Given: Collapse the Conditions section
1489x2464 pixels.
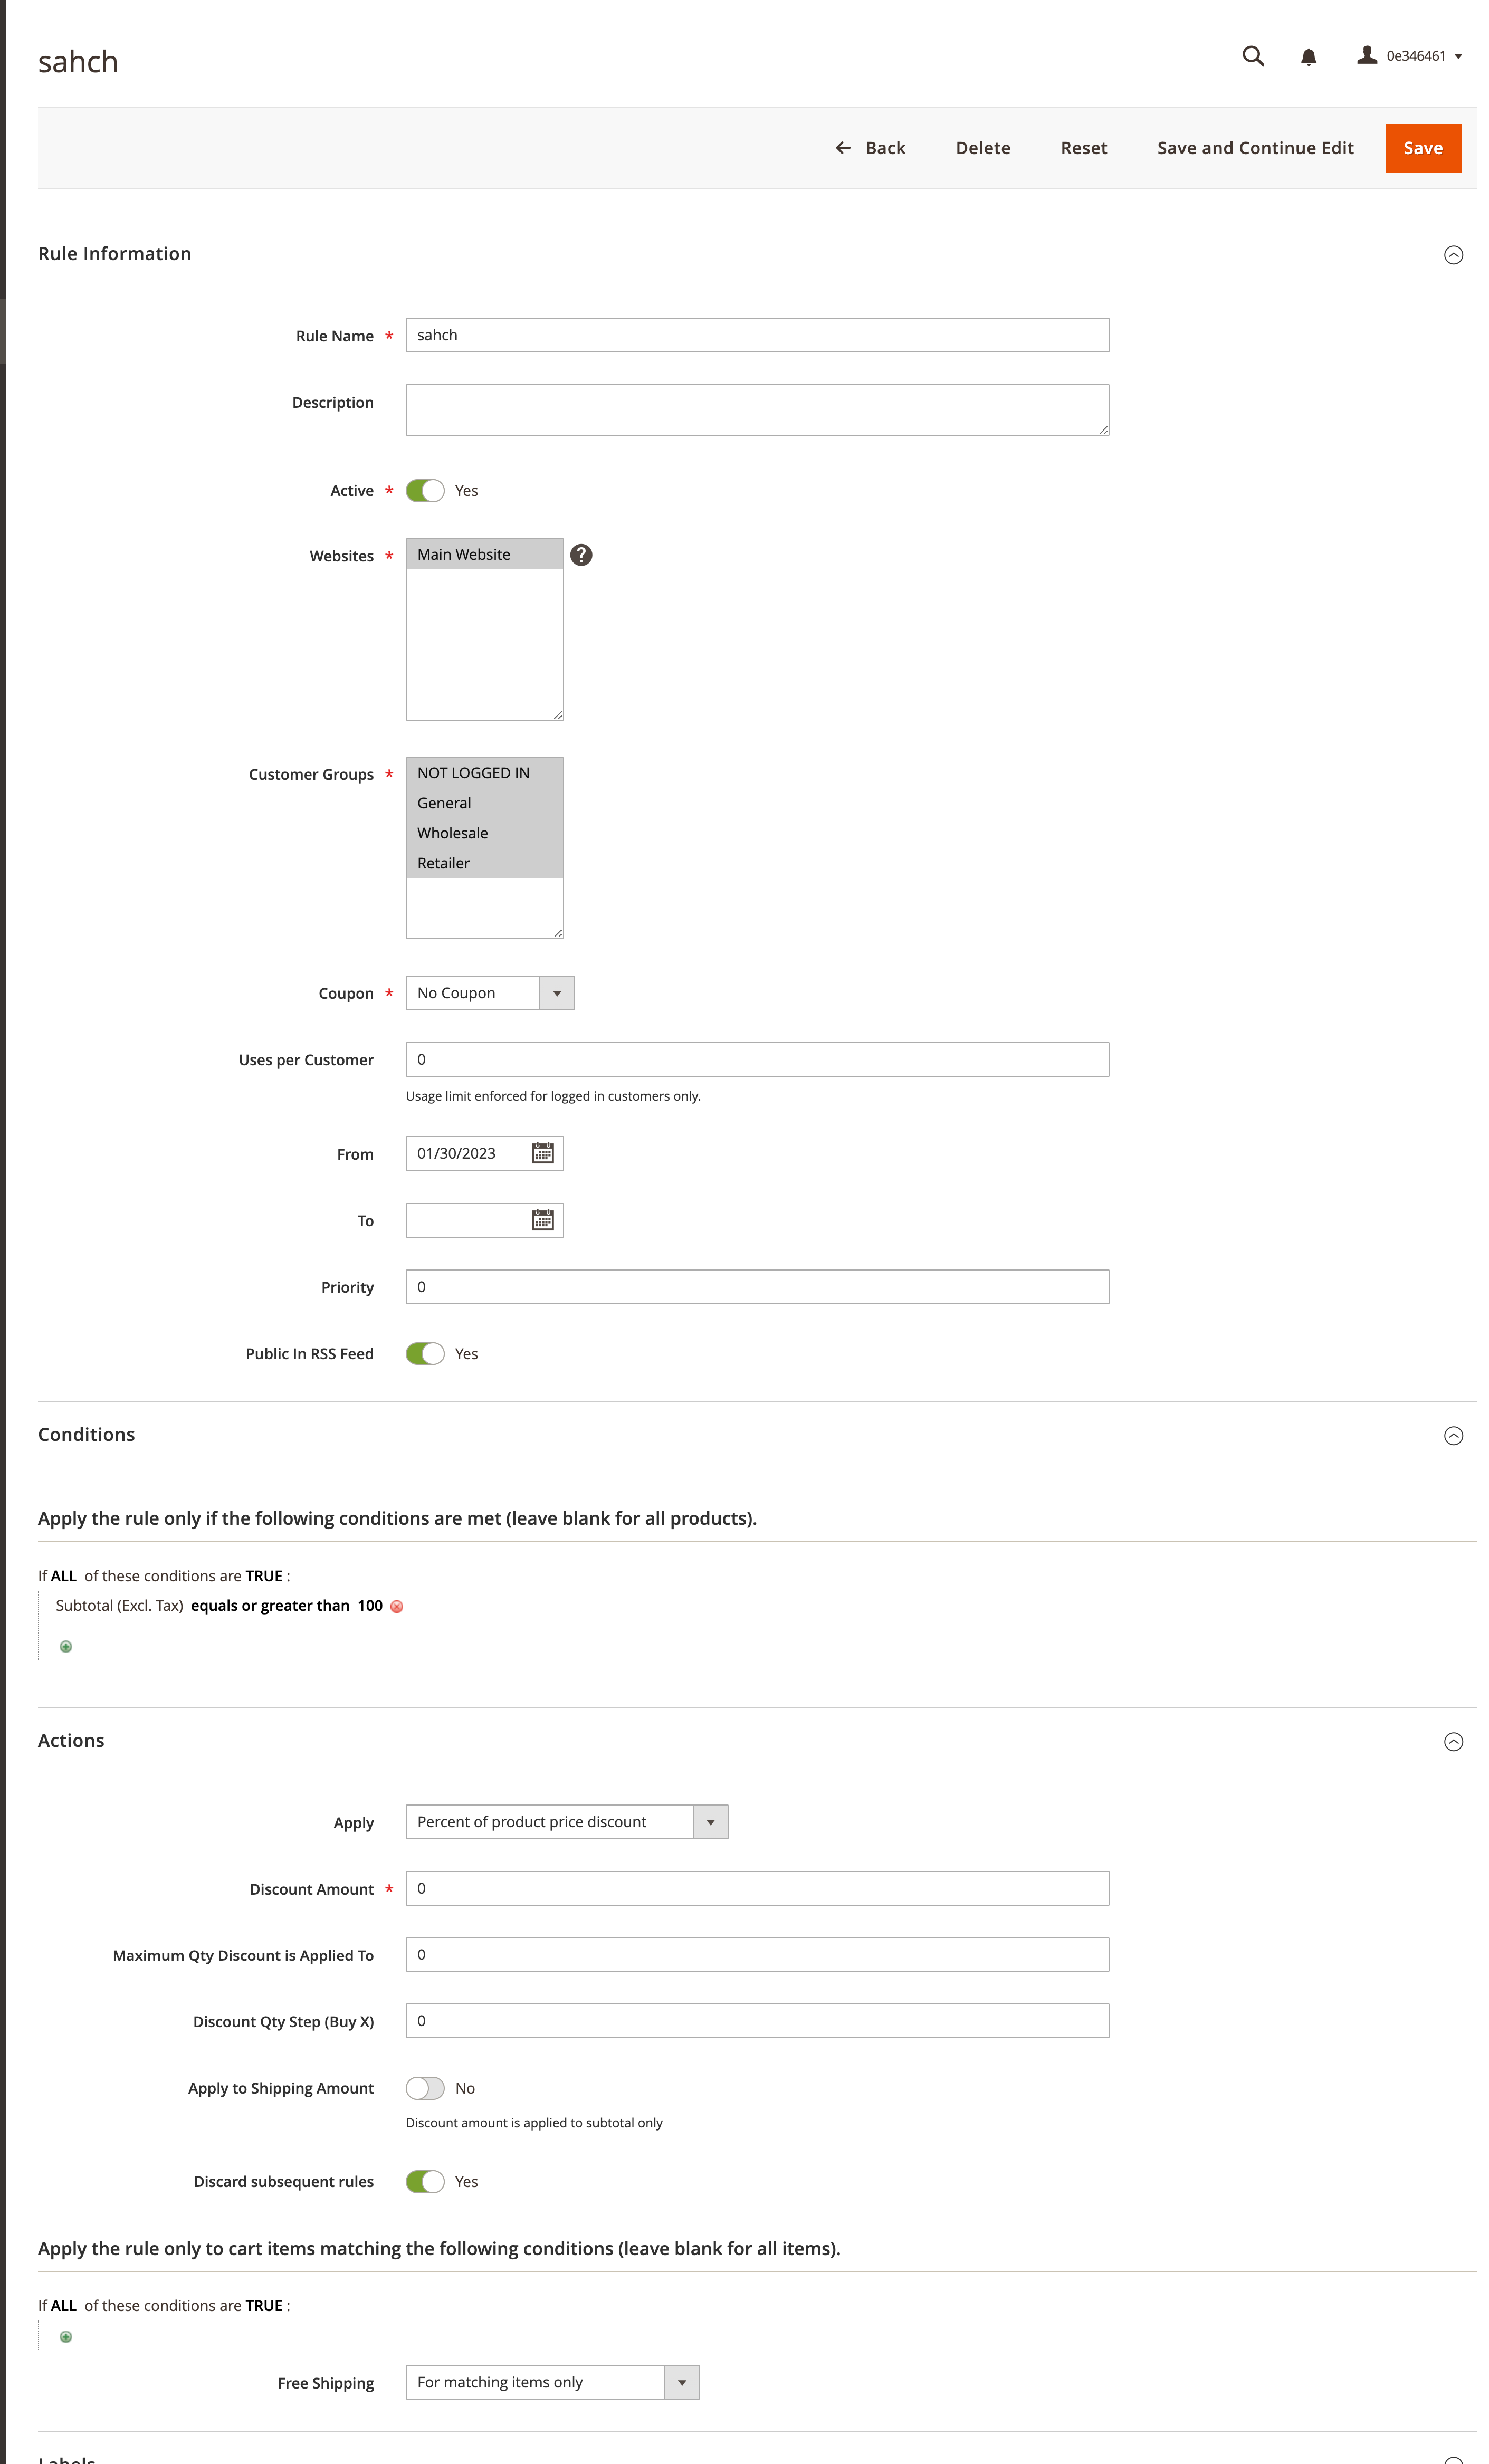Looking at the screenshot, I should coord(1453,1435).
